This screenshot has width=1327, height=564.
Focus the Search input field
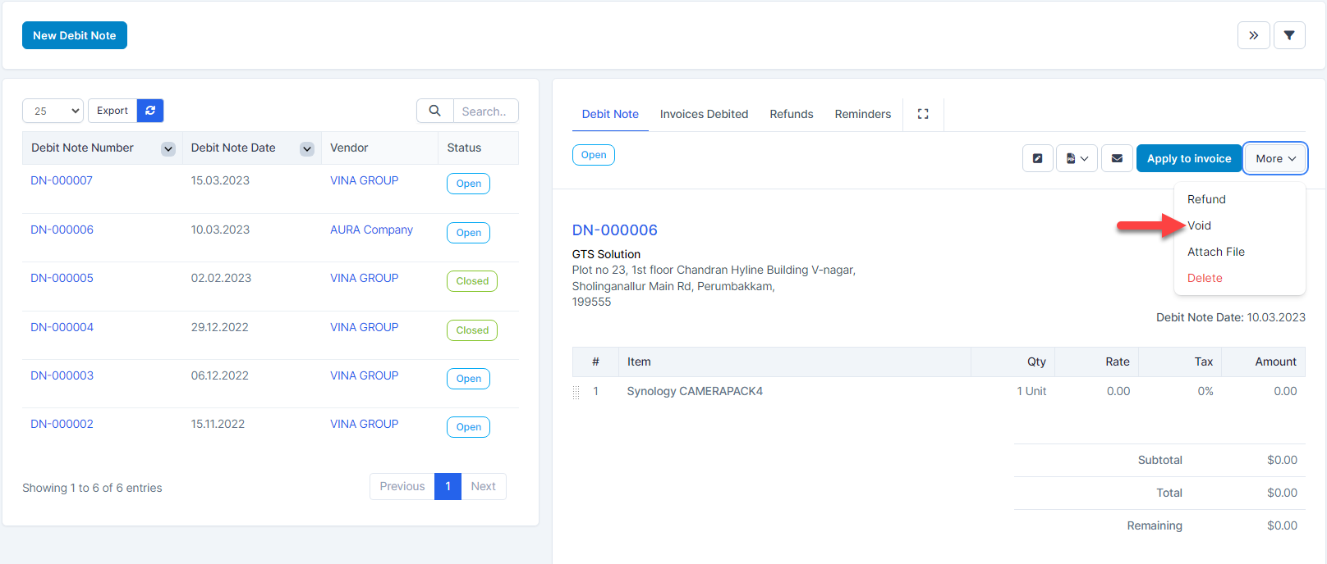[x=485, y=111]
